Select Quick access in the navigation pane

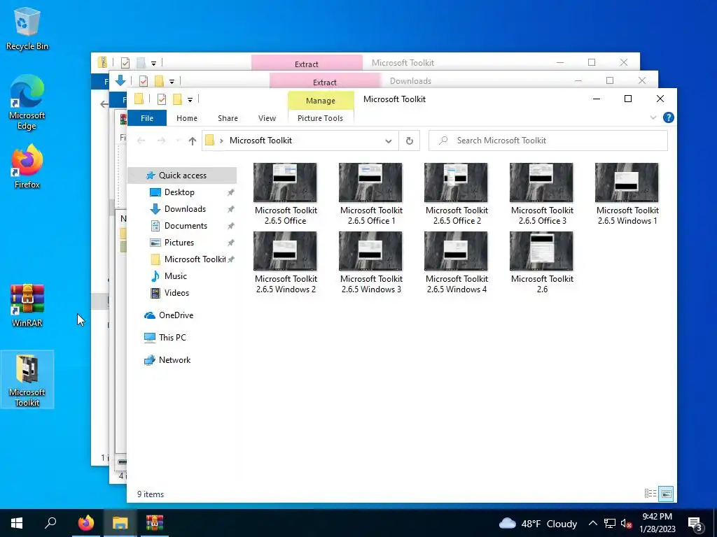[182, 176]
